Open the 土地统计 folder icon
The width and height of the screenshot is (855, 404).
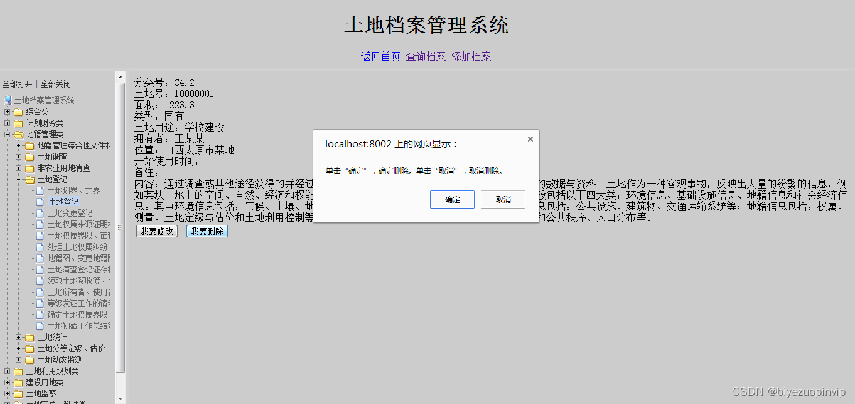(30, 336)
